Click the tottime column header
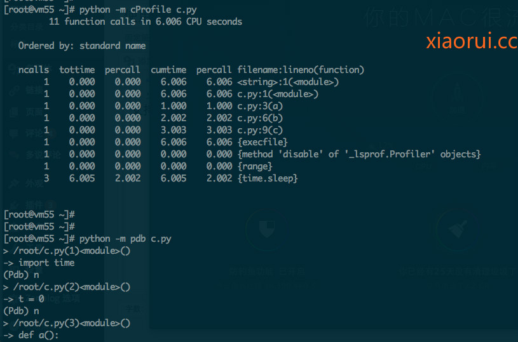Viewport: 518px width, 342px height. tap(77, 70)
